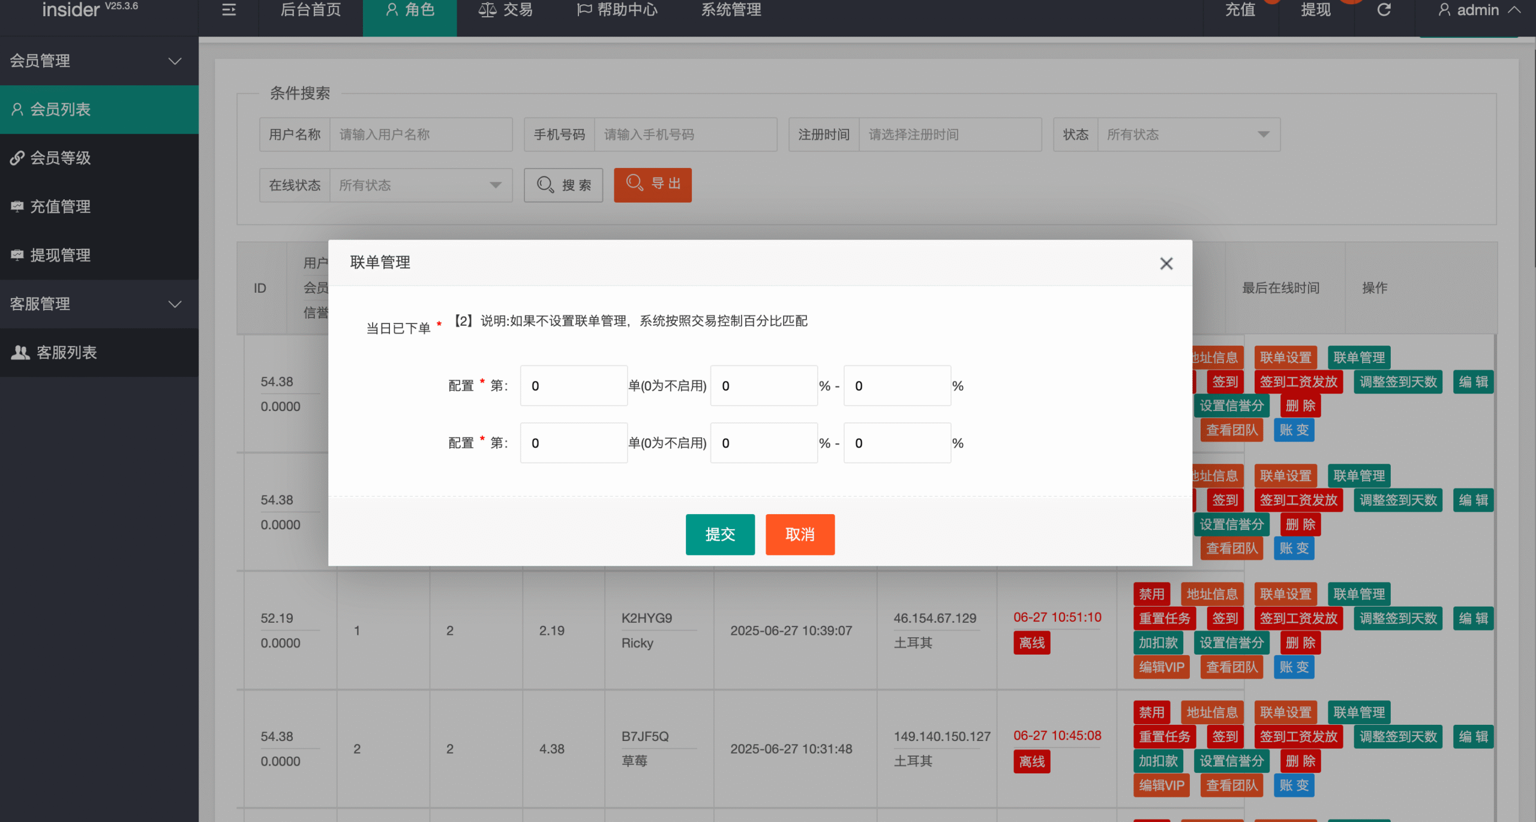Click the 手机号码 input field

point(685,134)
